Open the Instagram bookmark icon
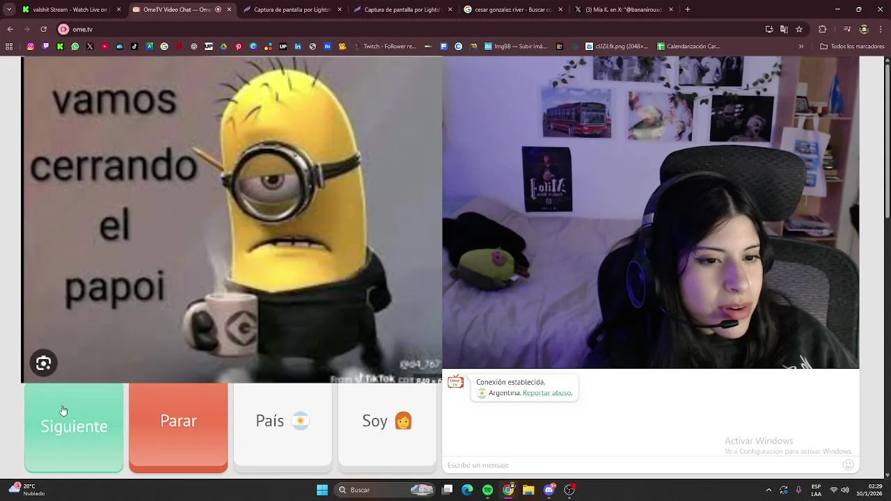The image size is (891, 501). click(x=31, y=47)
